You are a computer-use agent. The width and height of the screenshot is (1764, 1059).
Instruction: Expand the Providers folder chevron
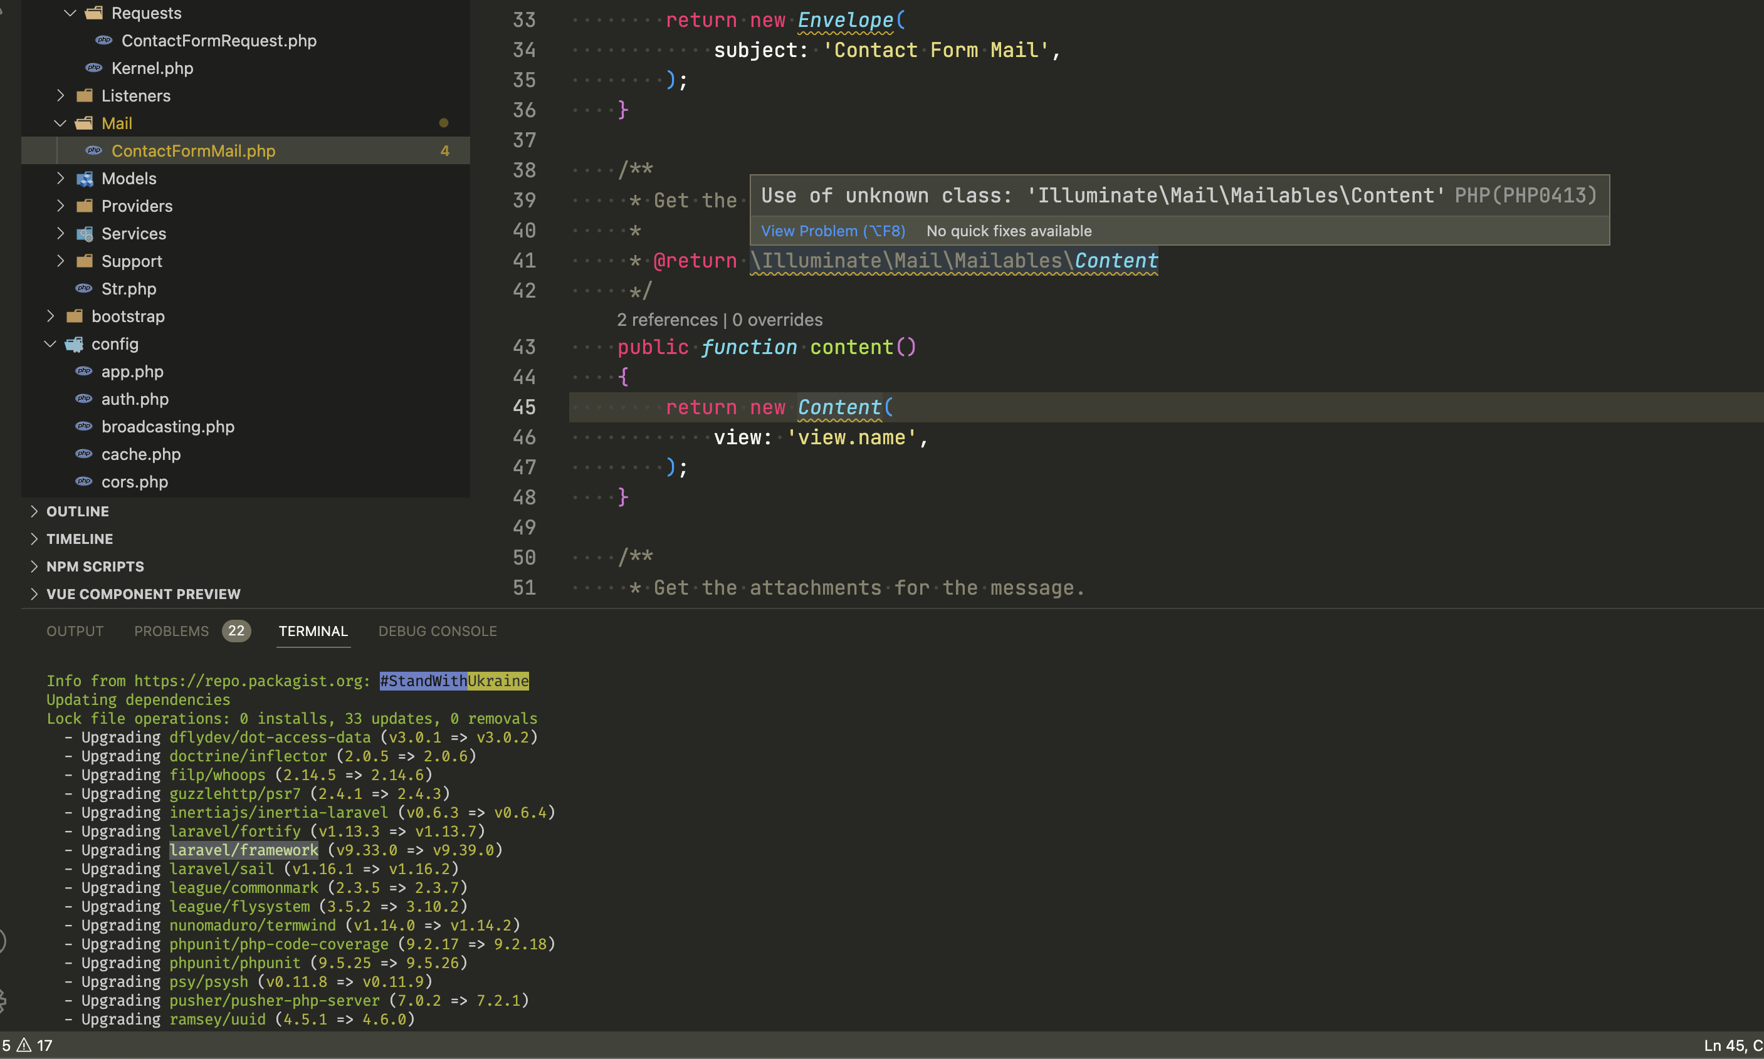click(x=61, y=206)
